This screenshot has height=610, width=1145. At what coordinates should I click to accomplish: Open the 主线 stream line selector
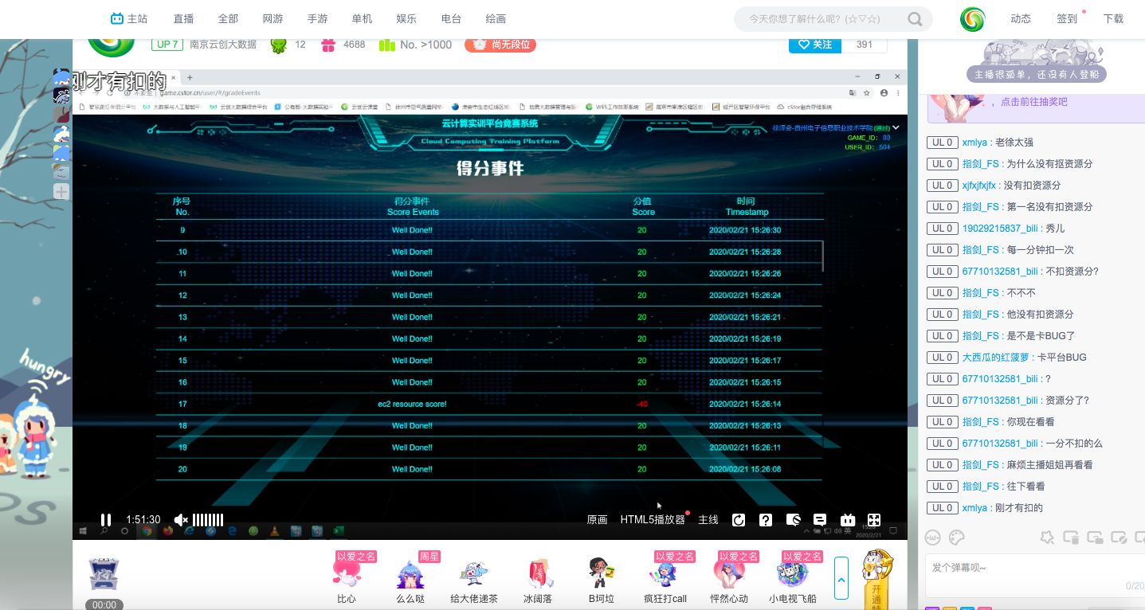pyautogui.click(x=708, y=520)
